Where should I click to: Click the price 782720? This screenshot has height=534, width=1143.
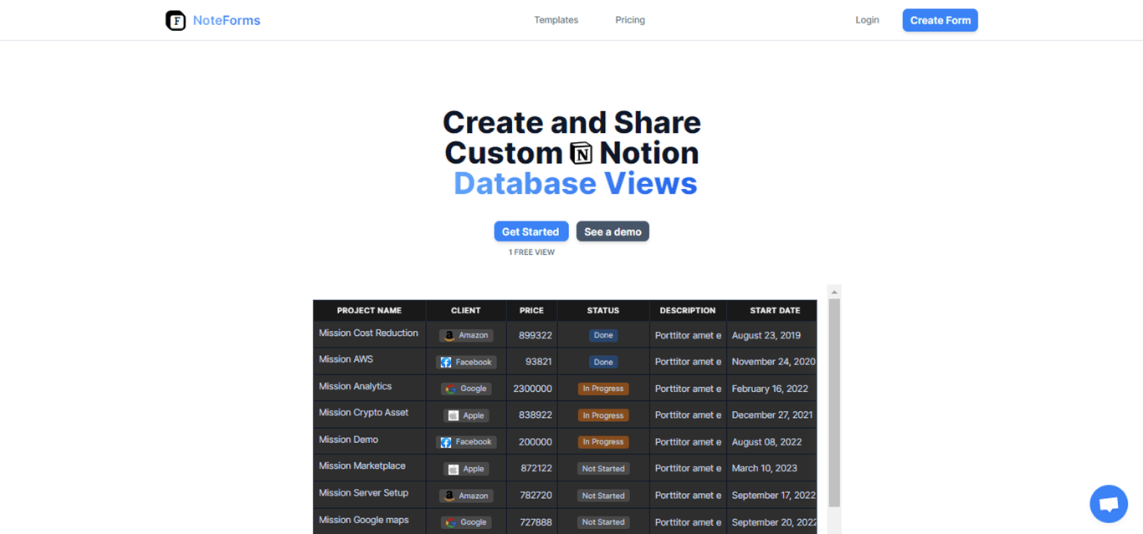click(x=536, y=496)
